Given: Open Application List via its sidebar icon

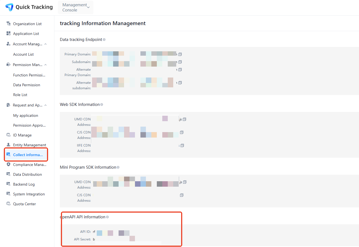Looking at the screenshot, I should pos(8,34).
